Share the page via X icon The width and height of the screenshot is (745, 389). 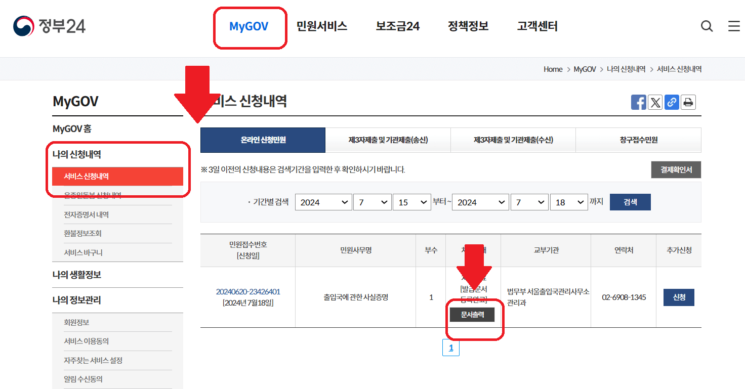(655, 102)
